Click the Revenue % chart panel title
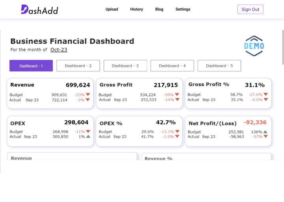Viewport: 284px width, 202px height. (159, 158)
